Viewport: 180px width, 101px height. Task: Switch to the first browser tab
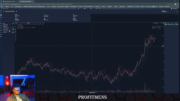(10, 1)
